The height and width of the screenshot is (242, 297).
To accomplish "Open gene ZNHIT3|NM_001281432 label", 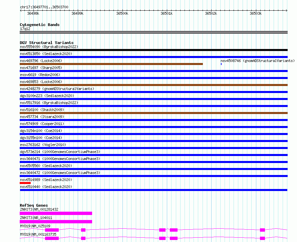I will [x=39, y=209].
